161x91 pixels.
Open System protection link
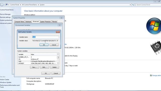click(x=6, y=20)
